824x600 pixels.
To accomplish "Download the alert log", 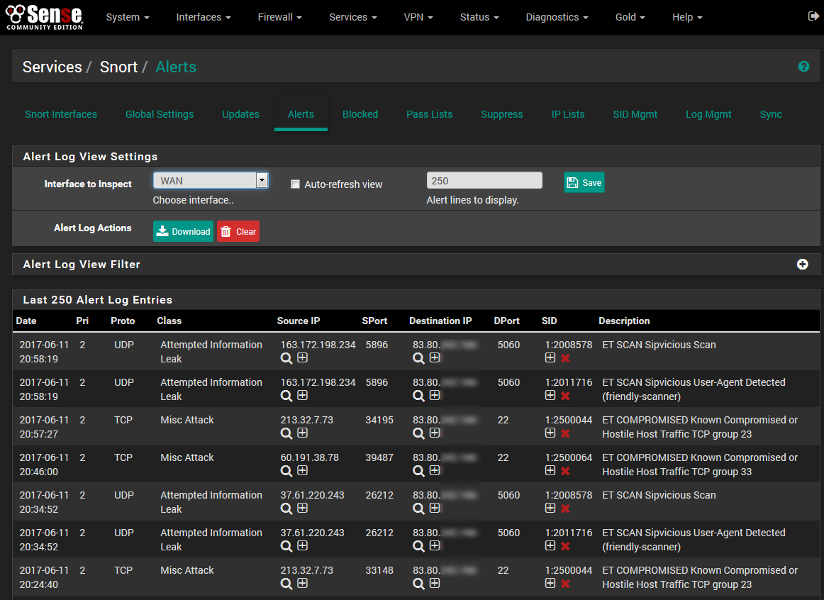I will pyautogui.click(x=183, y=231).
